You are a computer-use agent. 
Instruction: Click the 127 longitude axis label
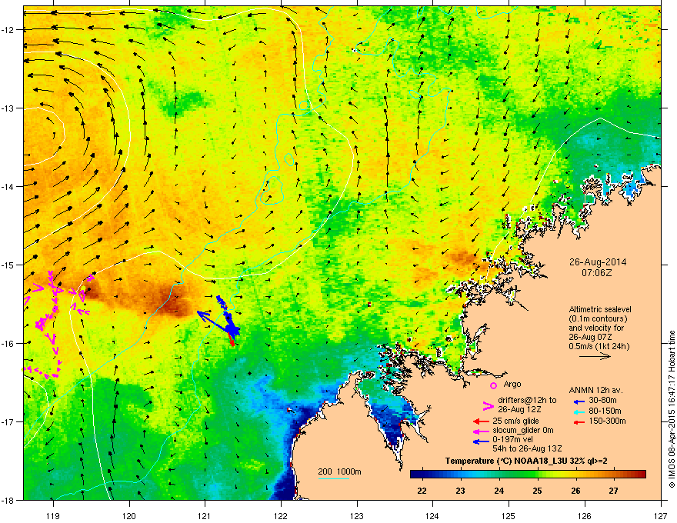[661, 515]
